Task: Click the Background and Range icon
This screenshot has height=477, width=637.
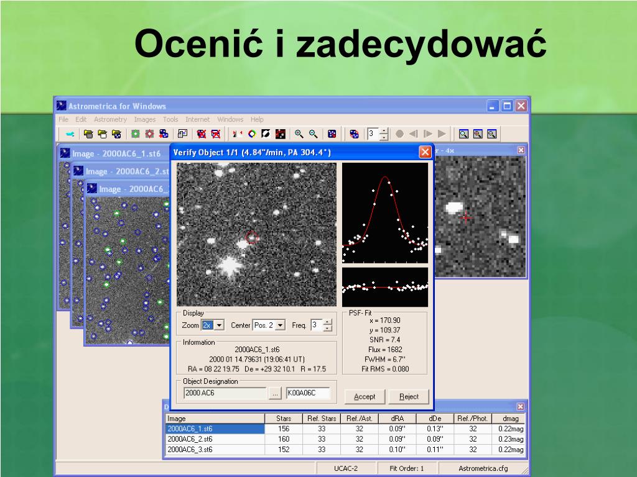Action: (237, 134)
